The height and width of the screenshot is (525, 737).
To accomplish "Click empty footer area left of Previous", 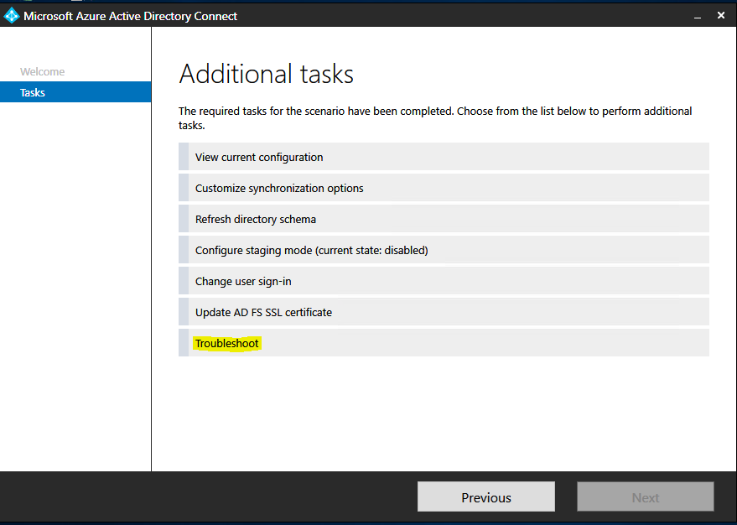I will click(210, 497).
